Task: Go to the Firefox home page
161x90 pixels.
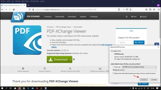Action: (x=14, y=9)
